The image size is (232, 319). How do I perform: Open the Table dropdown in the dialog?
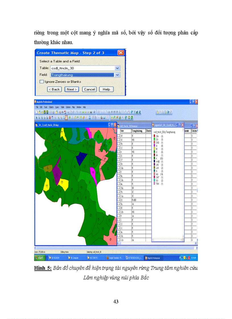pyautogui.click(x=117, y=68)
